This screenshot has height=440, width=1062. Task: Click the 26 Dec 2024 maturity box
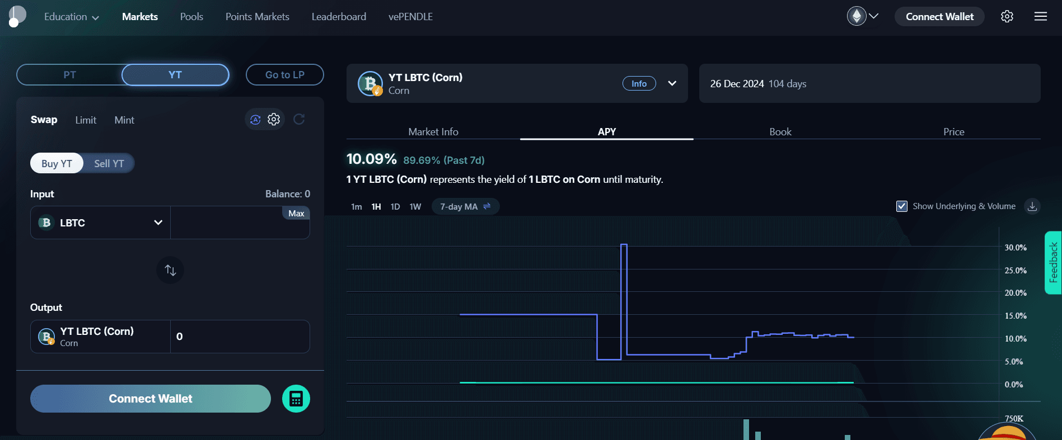click(x=869, y=83)
